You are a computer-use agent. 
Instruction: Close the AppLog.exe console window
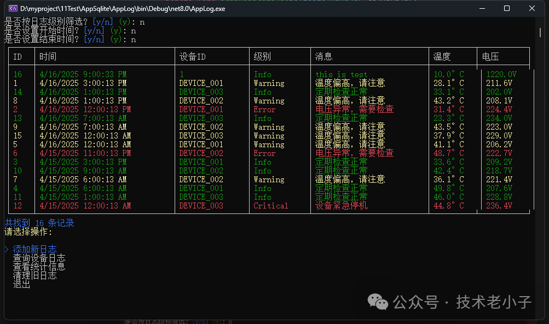tap(532, 8)
